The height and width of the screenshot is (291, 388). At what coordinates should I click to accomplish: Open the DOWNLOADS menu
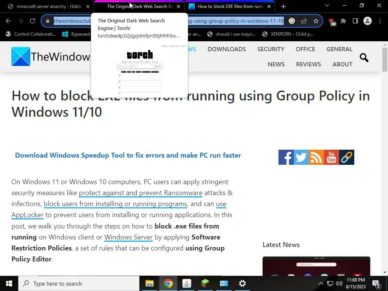227,49
